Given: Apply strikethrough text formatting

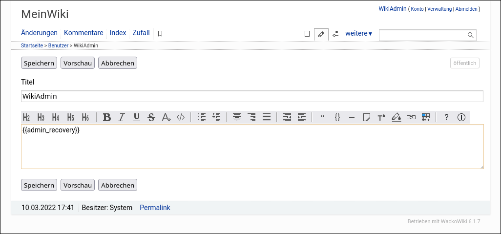Looking at the screenshot, I should pyautogui.click(x=151, y=117).
